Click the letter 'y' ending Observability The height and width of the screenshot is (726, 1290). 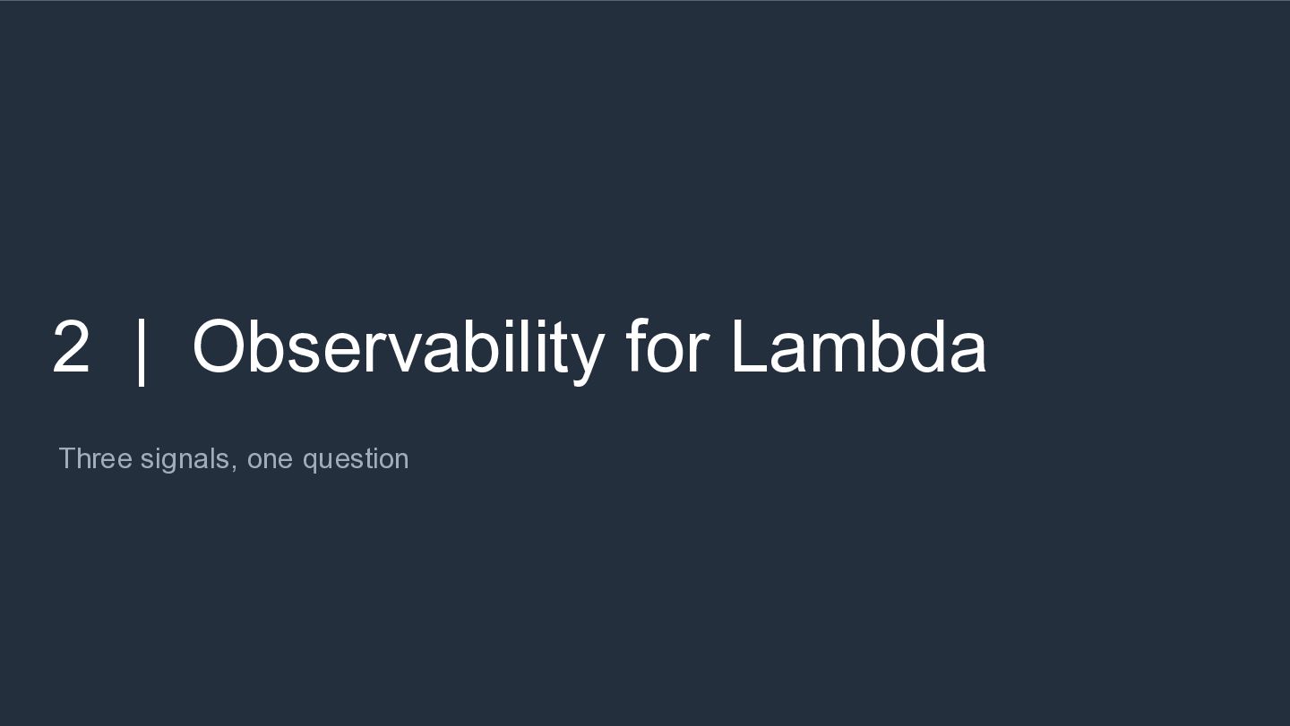[x=587, y=356]
